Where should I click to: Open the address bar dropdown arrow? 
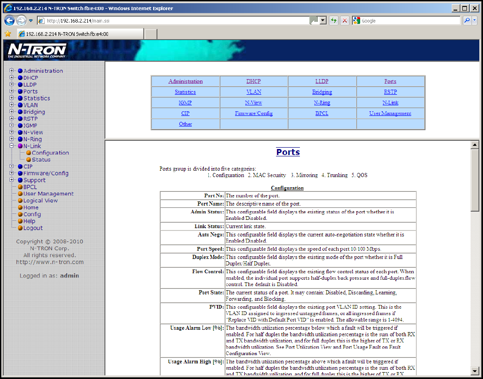[x=323, y=21]
